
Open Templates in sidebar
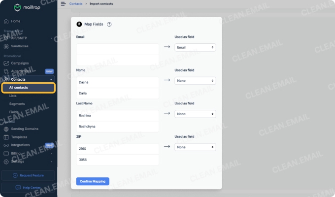coord(19,137)
